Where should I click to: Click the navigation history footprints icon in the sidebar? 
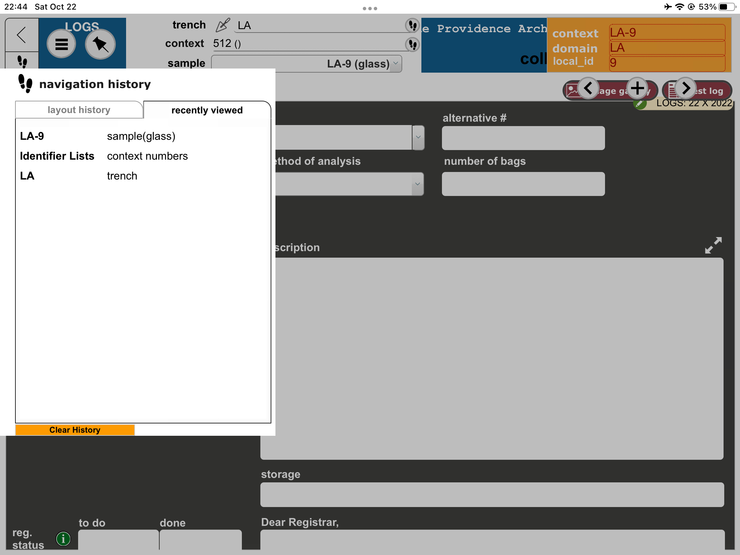click(x=23, y=62)
